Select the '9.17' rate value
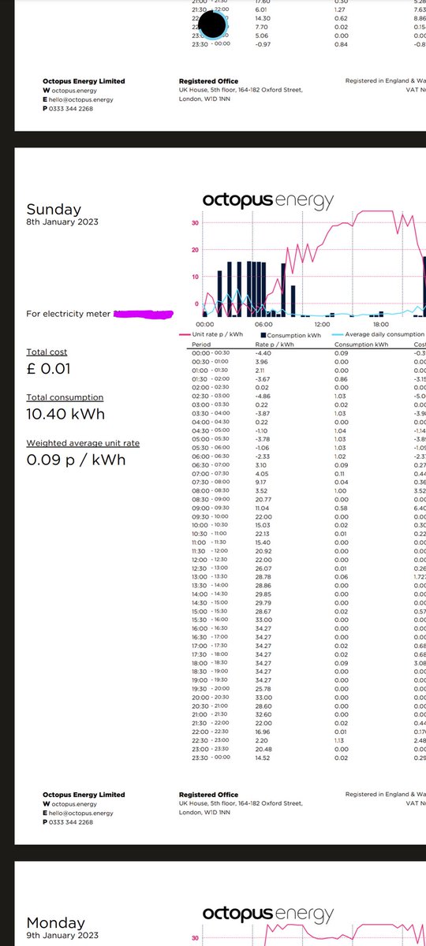Screen dimensions: 426x946 point(262,483)
